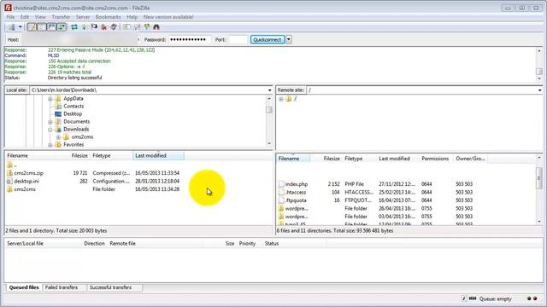Sort remote files by Owner/Group column

(470, 159)
